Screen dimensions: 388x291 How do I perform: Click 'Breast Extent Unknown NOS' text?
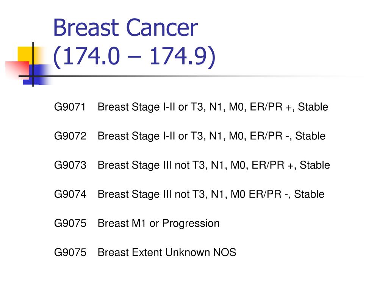tap(167, 252)
